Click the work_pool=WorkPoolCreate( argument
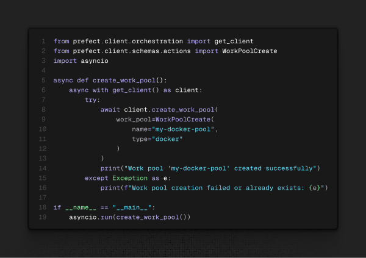This screenshot has height=258, width=366. [163, 119]
